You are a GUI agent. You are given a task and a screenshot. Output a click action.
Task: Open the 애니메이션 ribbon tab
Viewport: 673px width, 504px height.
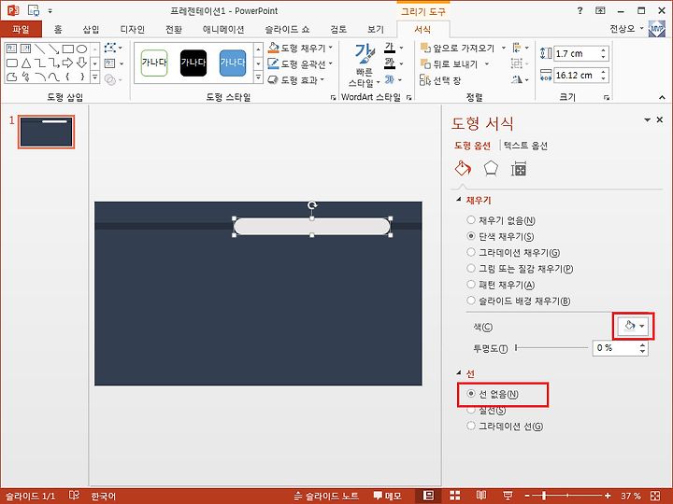(223, 30)
